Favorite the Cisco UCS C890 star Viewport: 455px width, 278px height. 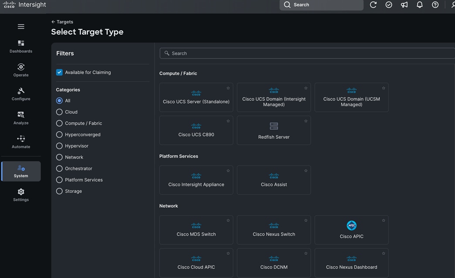coord(228,121)
